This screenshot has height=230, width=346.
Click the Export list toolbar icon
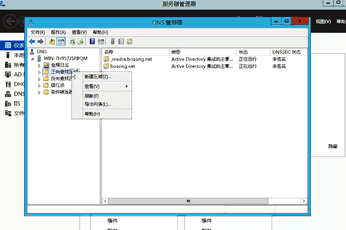[x=81, y=42]
